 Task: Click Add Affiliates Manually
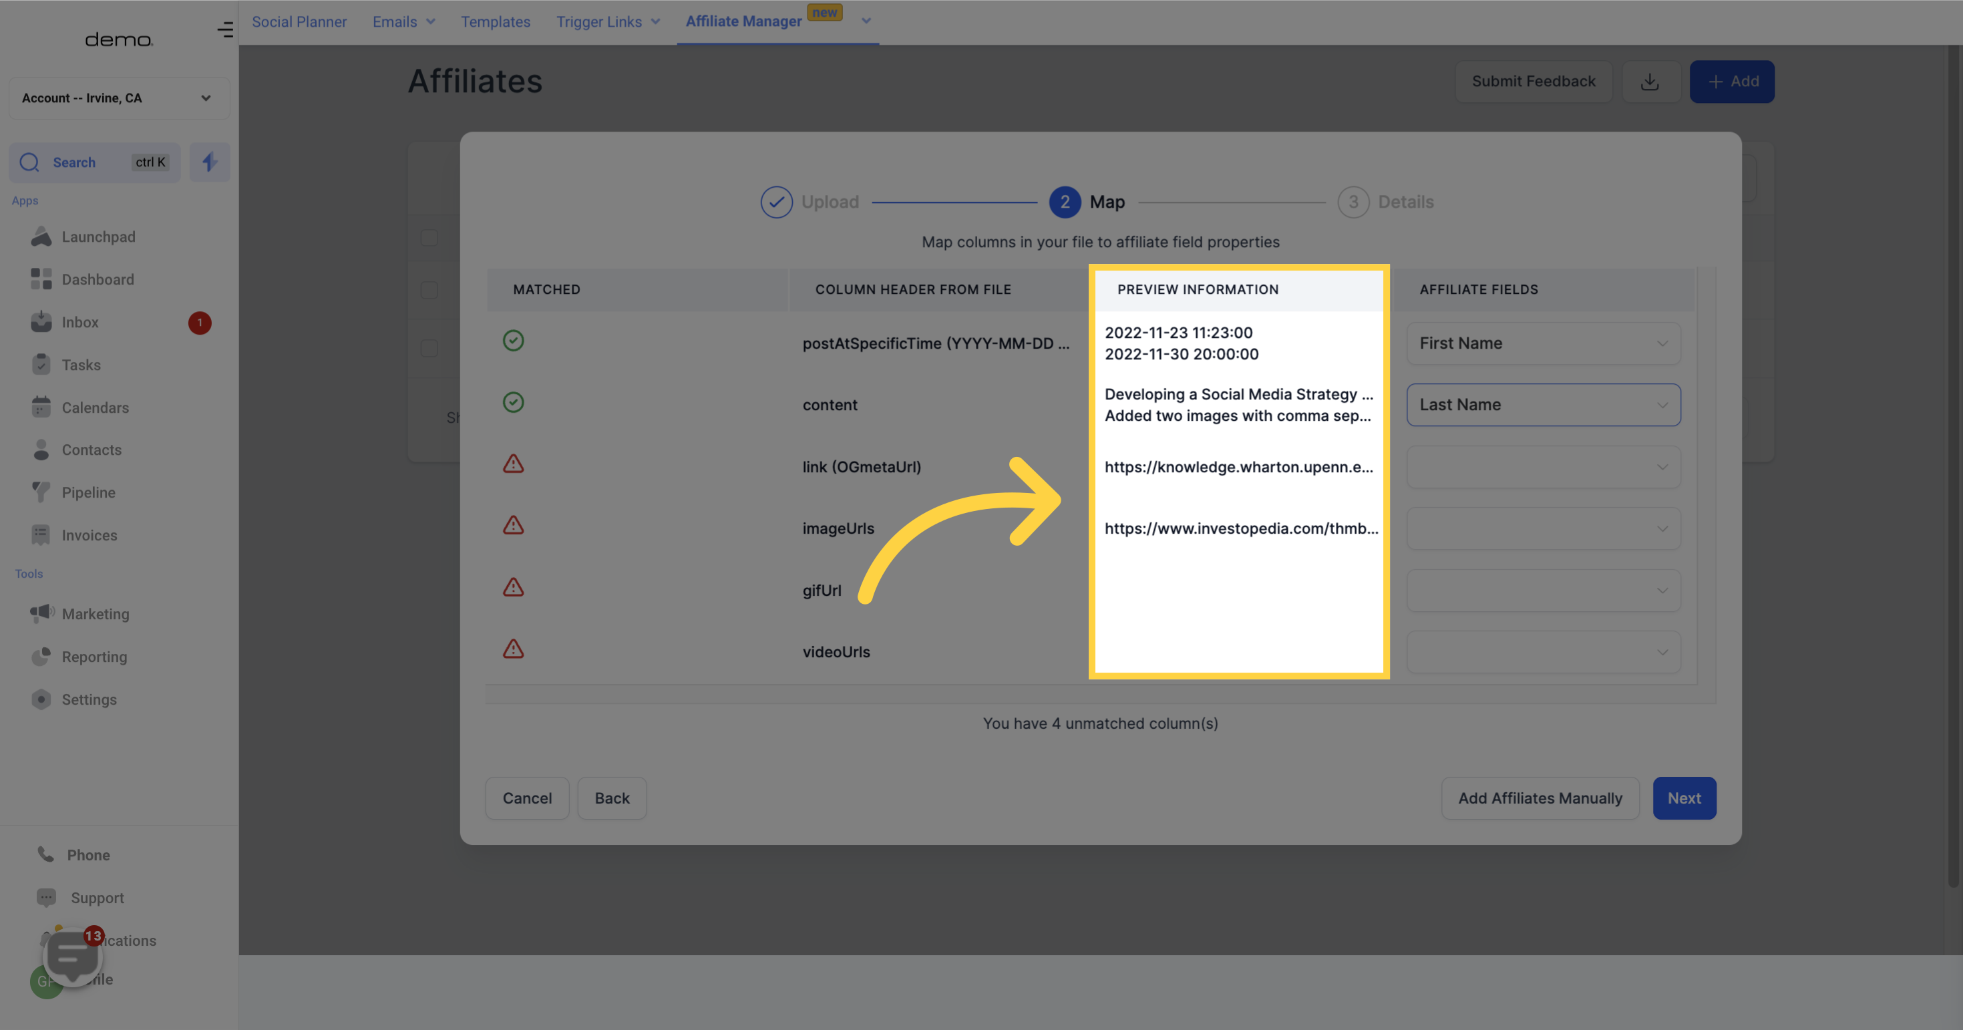(1540, 798)
